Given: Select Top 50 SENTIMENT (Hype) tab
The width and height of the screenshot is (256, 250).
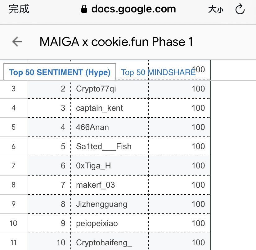Looking at the screenshot, I should pyautogui.click(x=60, y=72).
